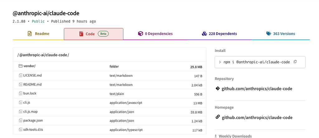Viewport: 319px width, 138px height.
Task: Click the Beta badge on Code tab
Action: coord(103,33)
